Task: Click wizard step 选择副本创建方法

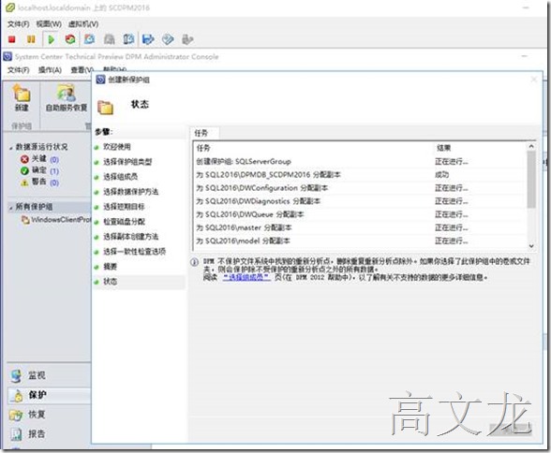Action: 131,237
